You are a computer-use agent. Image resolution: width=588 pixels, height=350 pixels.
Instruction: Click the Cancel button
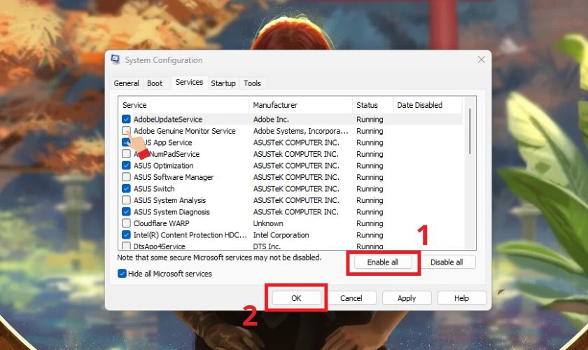[351, 298]
